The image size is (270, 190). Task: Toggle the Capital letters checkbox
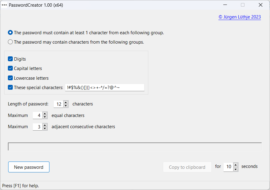(10, 68)
